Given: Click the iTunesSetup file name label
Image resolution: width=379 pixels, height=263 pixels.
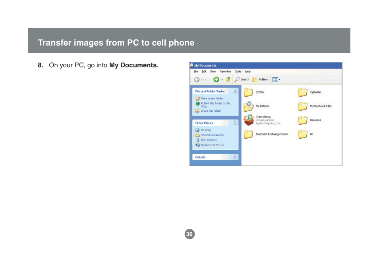Looking at the screenshot, I should (263, 117).
